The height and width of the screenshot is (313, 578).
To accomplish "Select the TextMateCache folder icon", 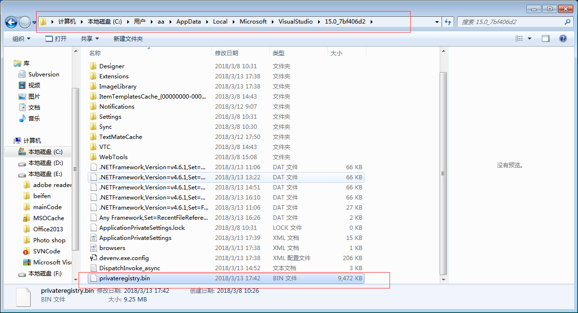I will pos(93,137).
